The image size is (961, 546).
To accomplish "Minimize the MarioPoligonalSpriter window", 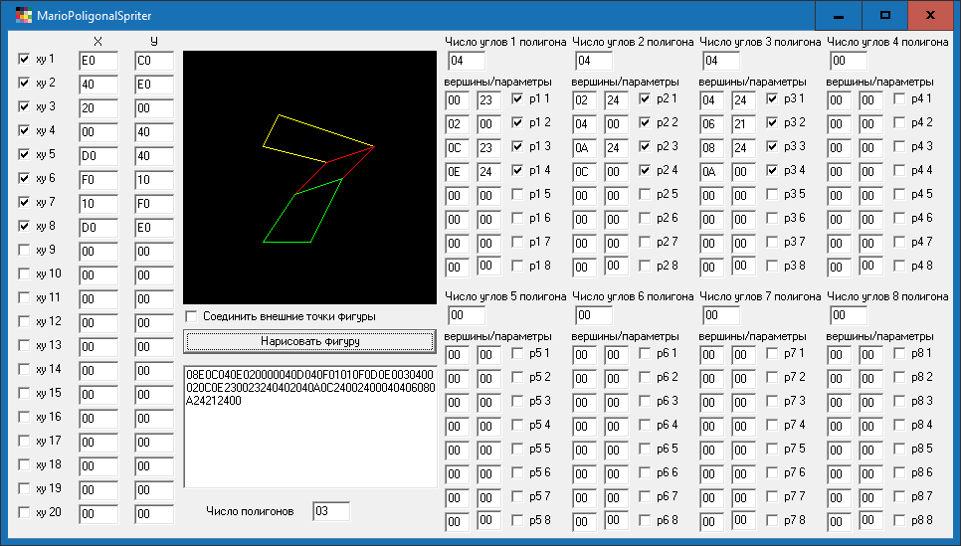I will pyautogui.click(x=839, y=15).
